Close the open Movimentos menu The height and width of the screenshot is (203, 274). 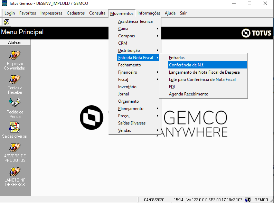click(x=122, y=13)
